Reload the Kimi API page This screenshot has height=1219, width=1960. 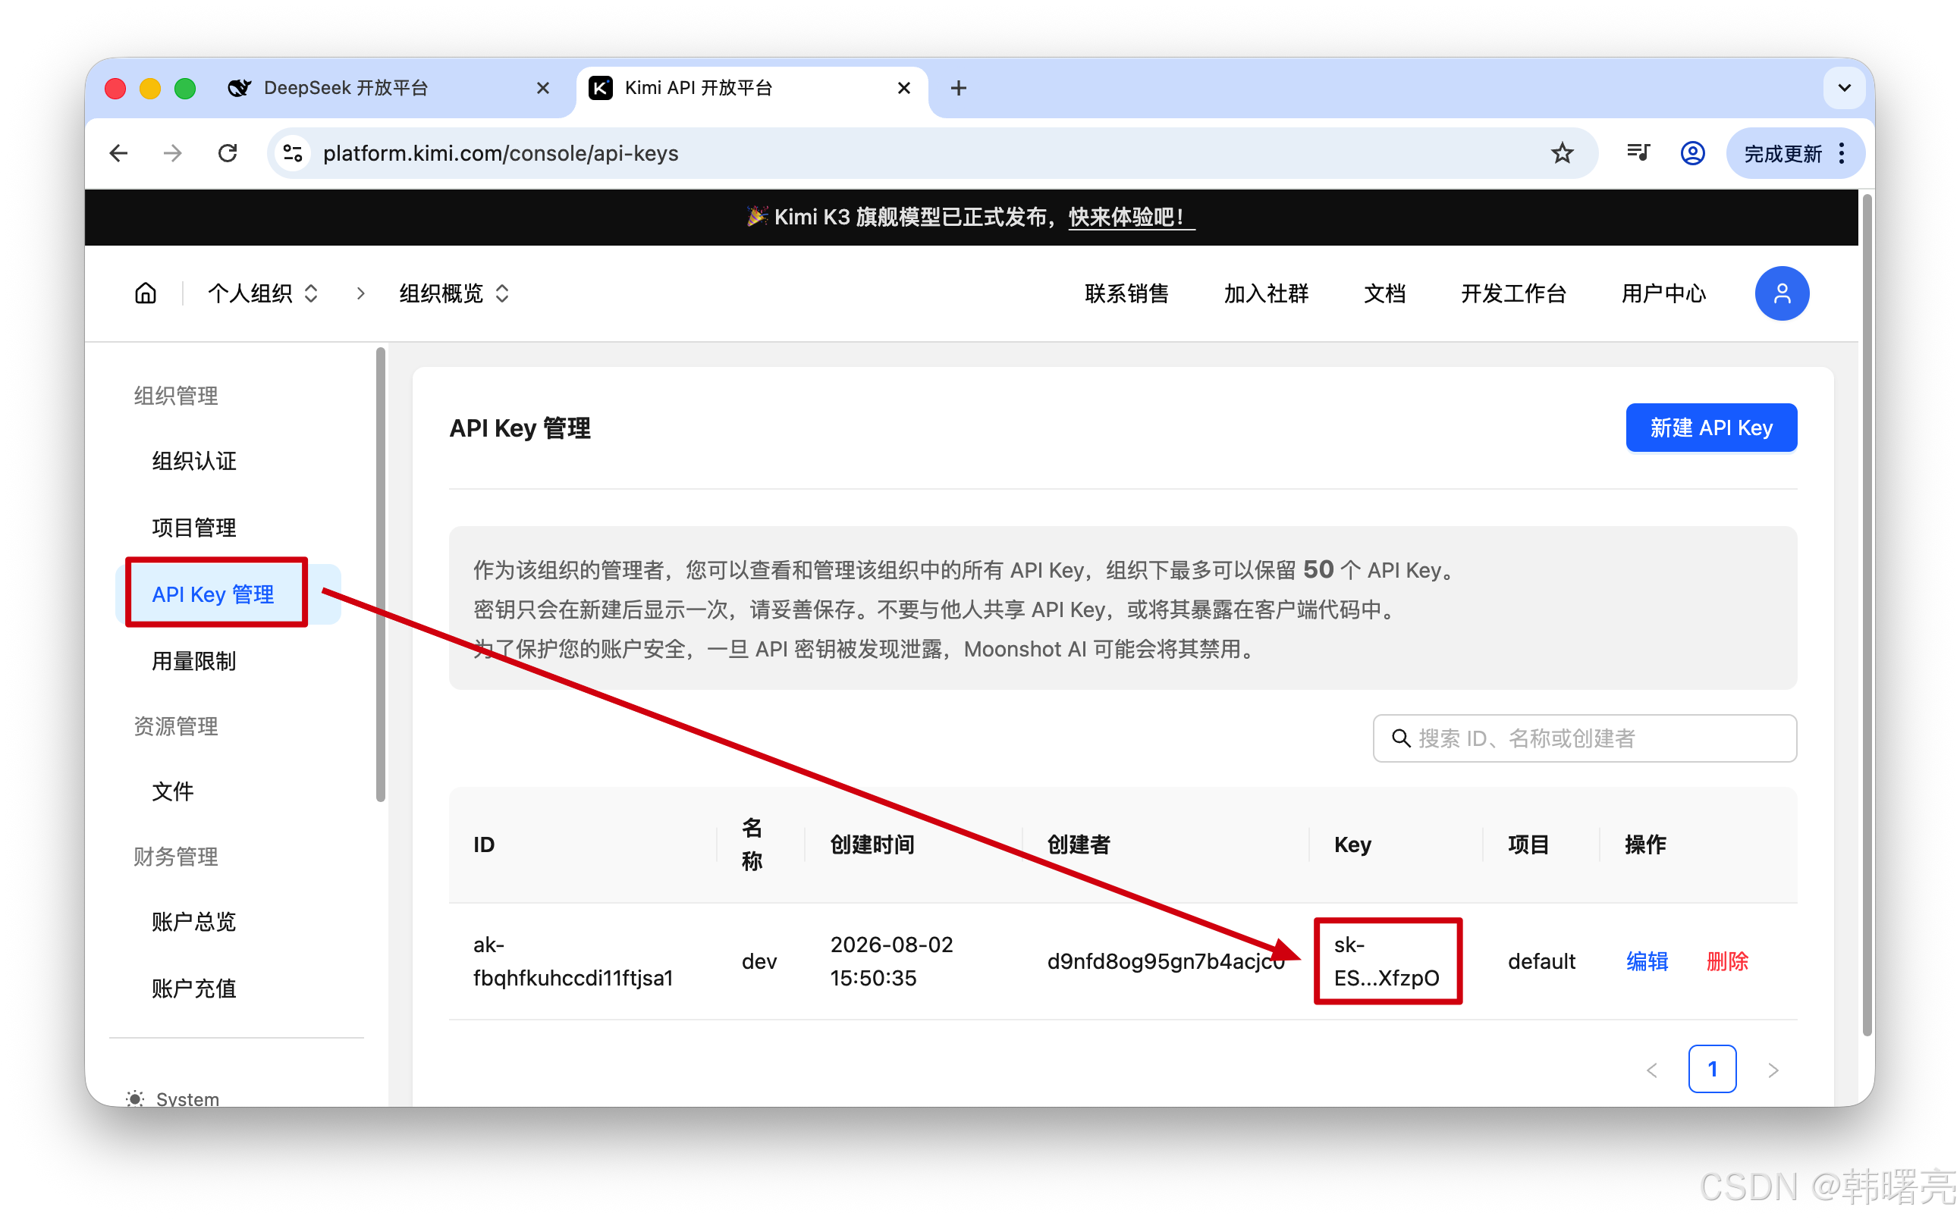(x=228, y=153)
